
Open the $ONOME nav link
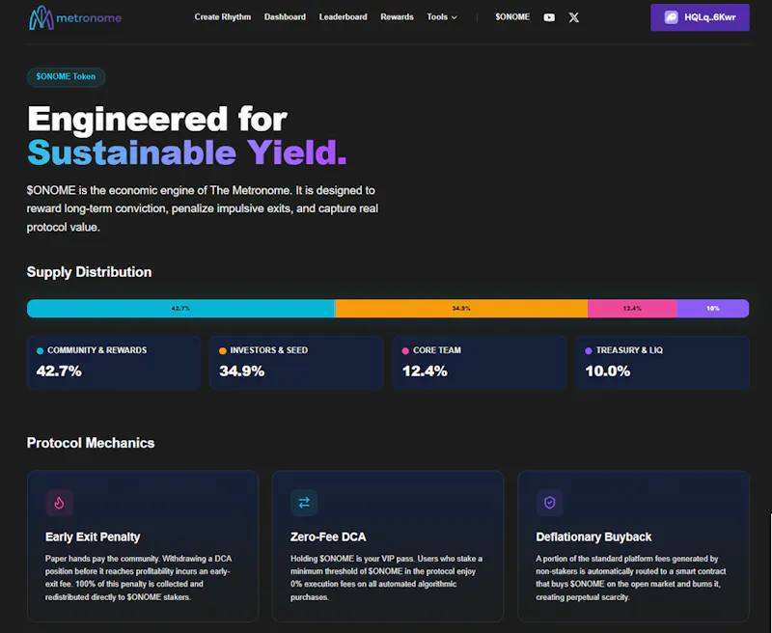pos(512,17)
